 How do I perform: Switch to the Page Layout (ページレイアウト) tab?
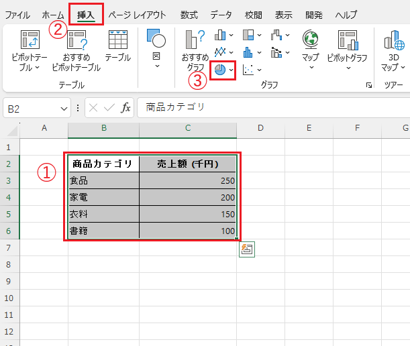coord(137,15)
